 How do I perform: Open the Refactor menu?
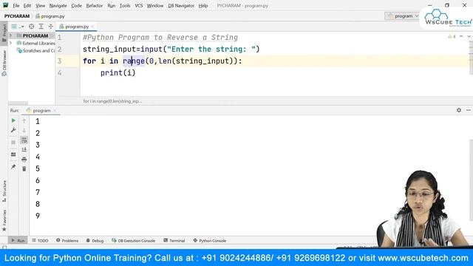pyautogui.click(x=94, y=5)
